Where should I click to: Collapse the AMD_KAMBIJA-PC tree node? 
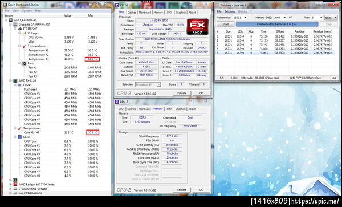pyautogui.click(x=6, y=20)
